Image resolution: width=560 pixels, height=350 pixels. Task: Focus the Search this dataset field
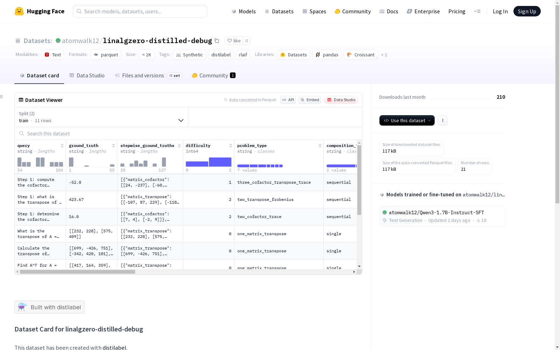tap(188, 133)
